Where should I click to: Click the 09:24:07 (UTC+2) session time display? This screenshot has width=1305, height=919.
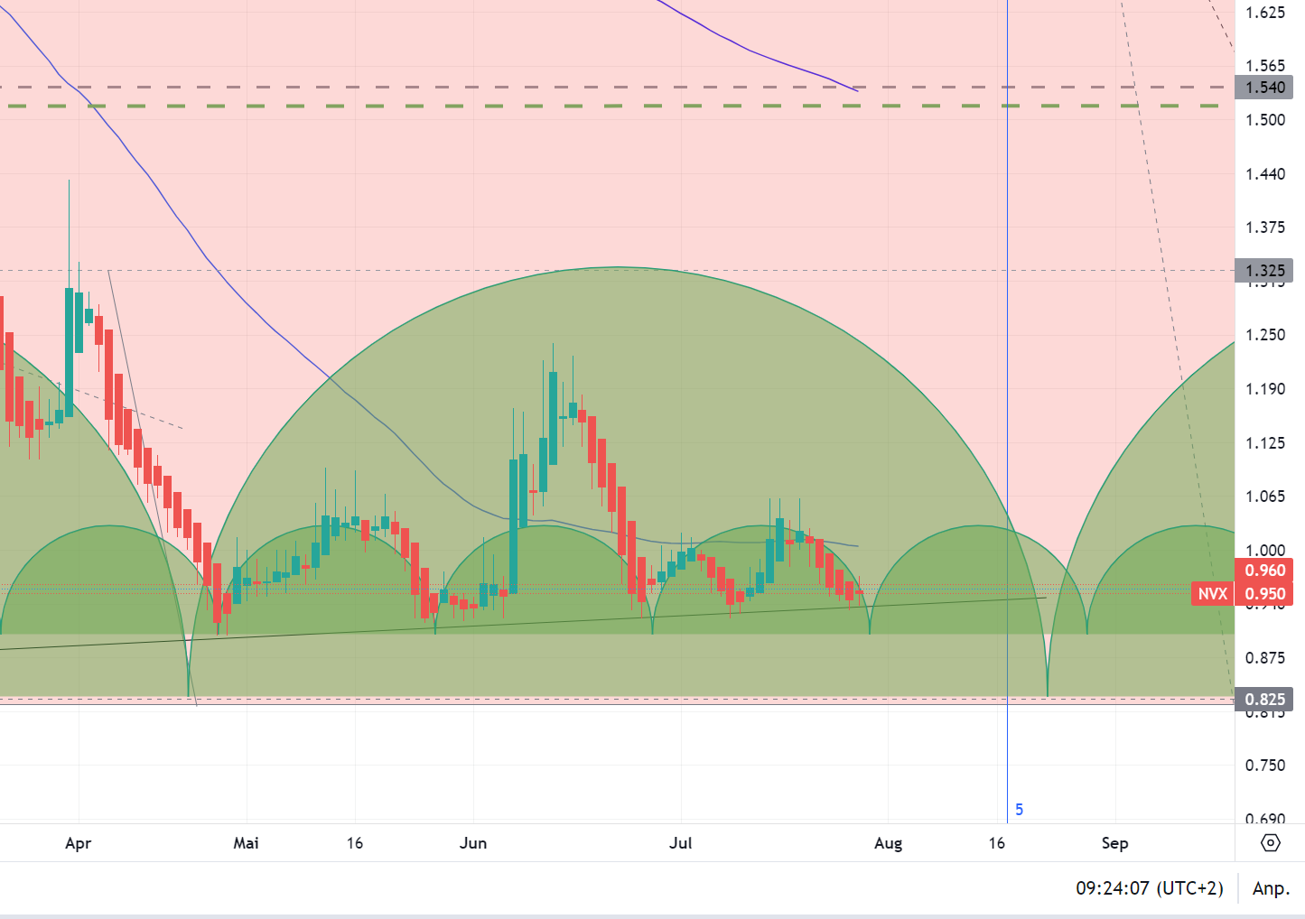[1148, 888]
